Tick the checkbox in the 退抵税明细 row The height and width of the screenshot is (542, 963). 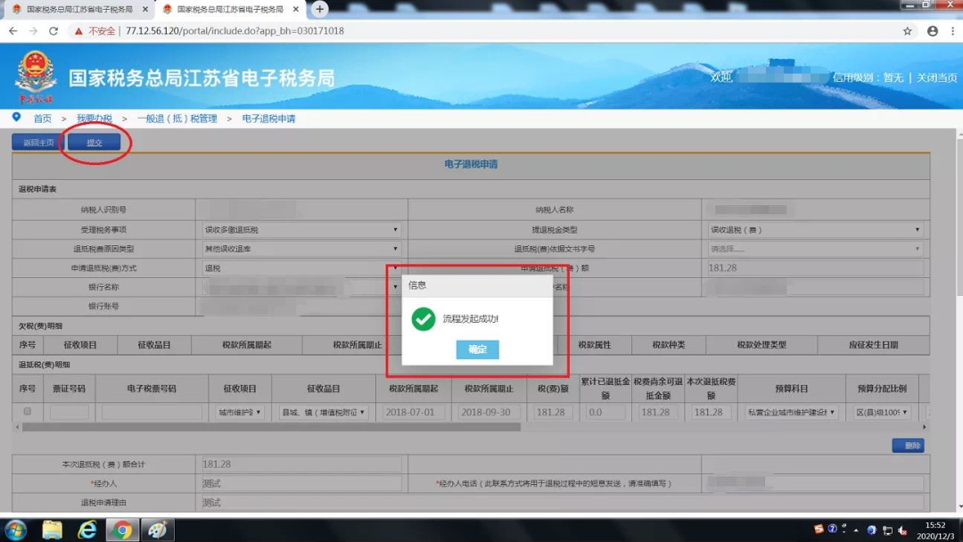27,411
